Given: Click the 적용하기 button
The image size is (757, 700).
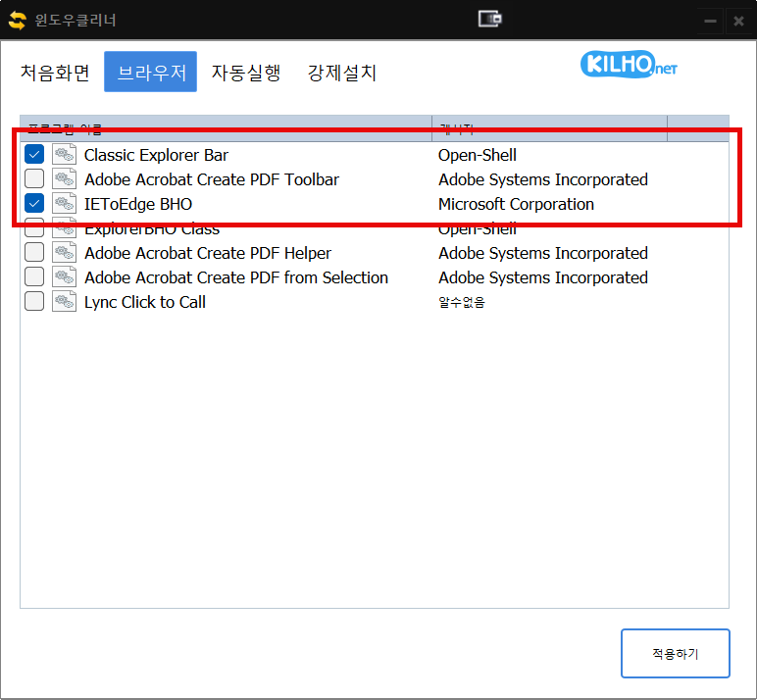Looking at the screenshot, I should [675, 653].
